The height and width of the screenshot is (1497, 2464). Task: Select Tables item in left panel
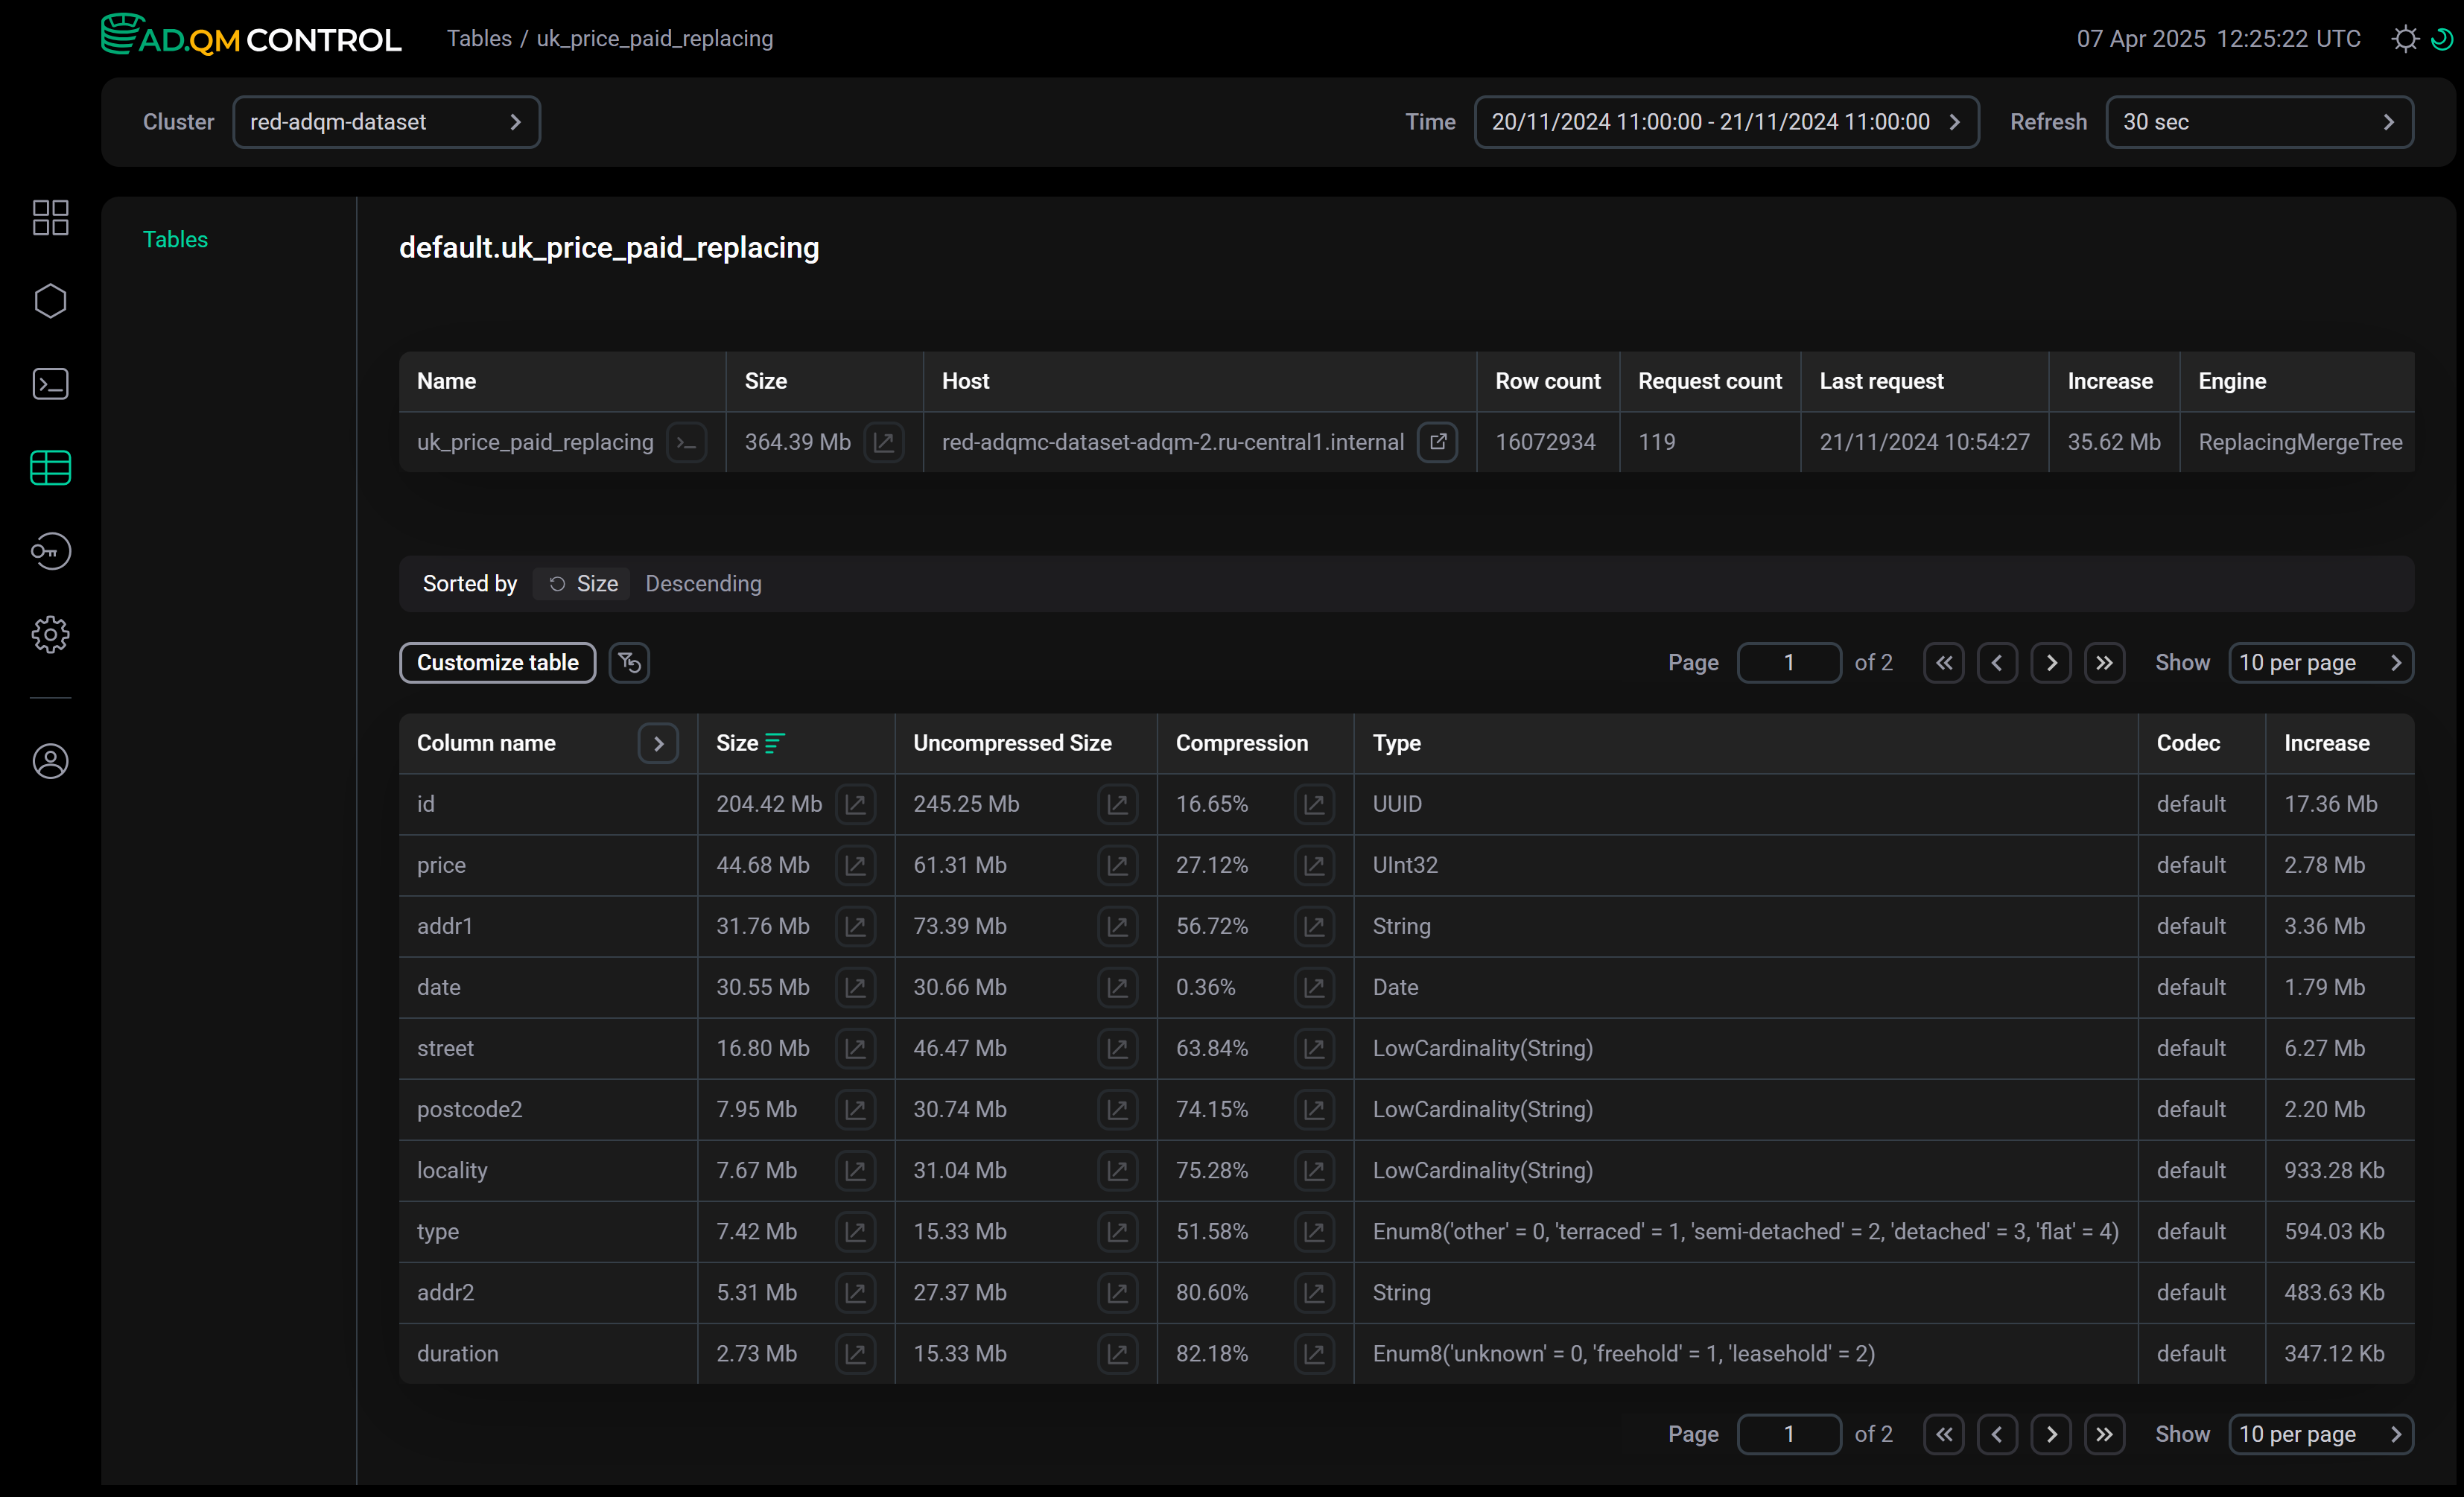click(x=175, y=239)
